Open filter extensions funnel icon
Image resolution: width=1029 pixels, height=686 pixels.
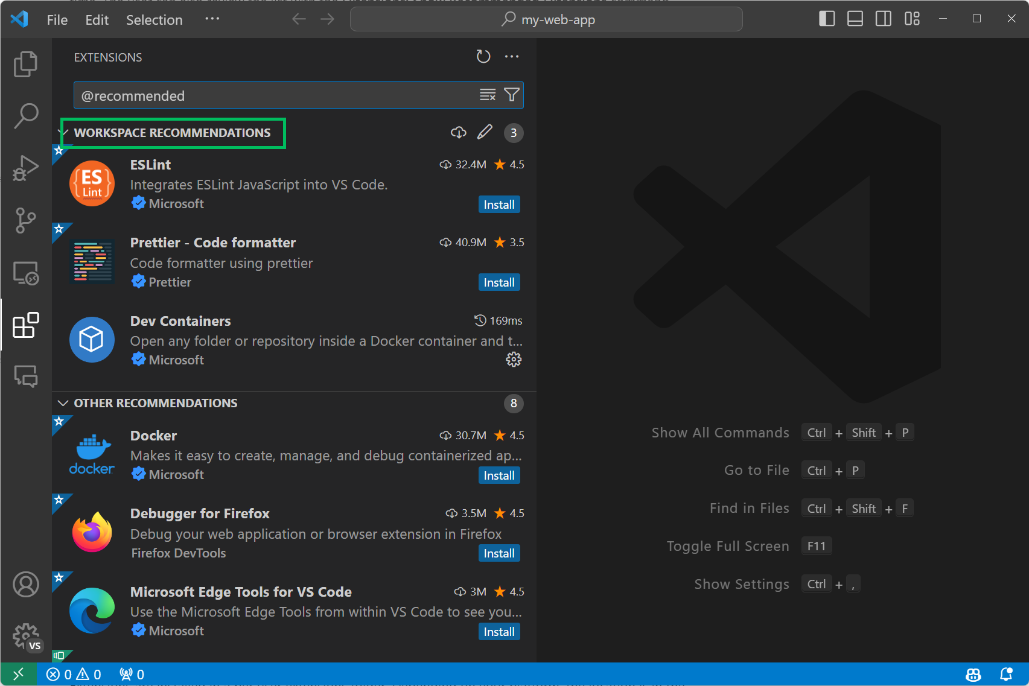pos(512,95)
